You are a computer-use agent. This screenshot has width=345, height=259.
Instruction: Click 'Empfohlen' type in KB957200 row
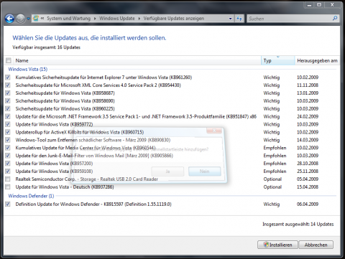(x=275, y=164)
